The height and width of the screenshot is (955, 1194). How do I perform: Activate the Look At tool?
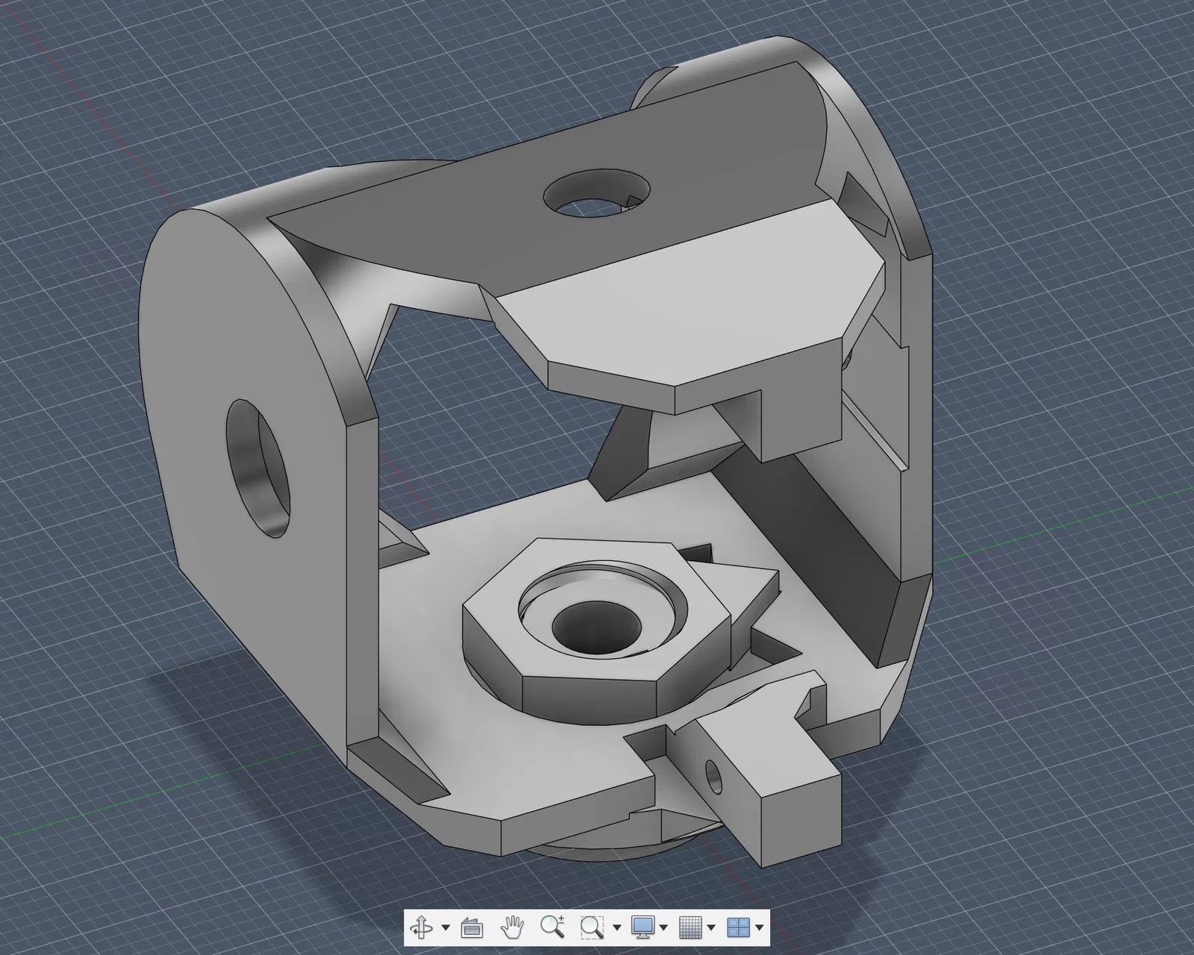pyautogui.click(x=472, y=927)
